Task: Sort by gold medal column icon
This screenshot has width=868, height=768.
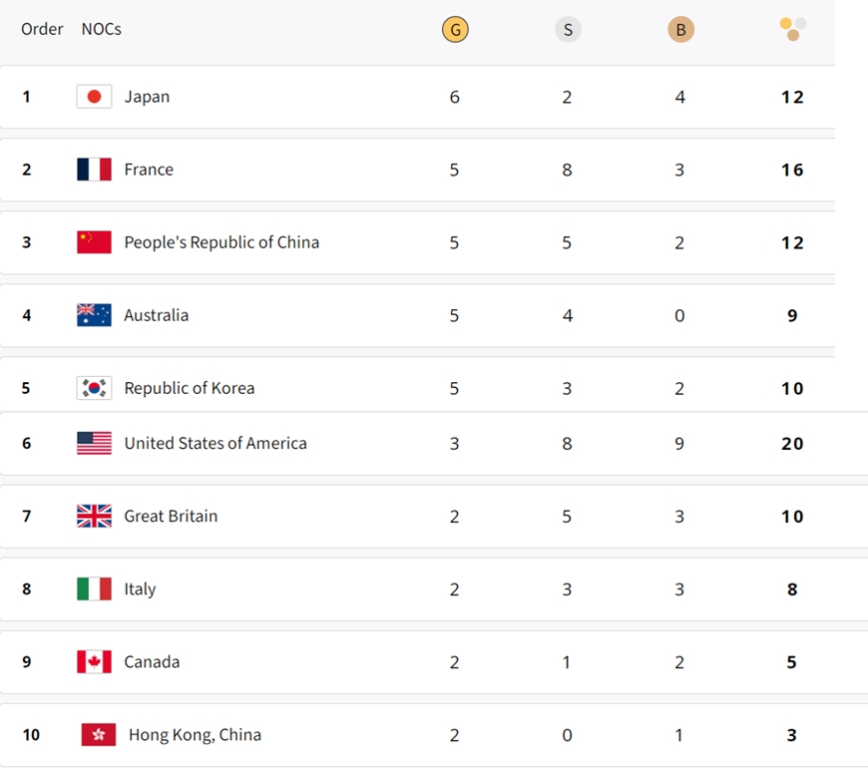Action: click(x=455, y=29)
